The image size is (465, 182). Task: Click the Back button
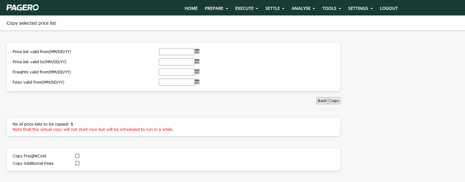pyautogui.click(x=322, y=101)
